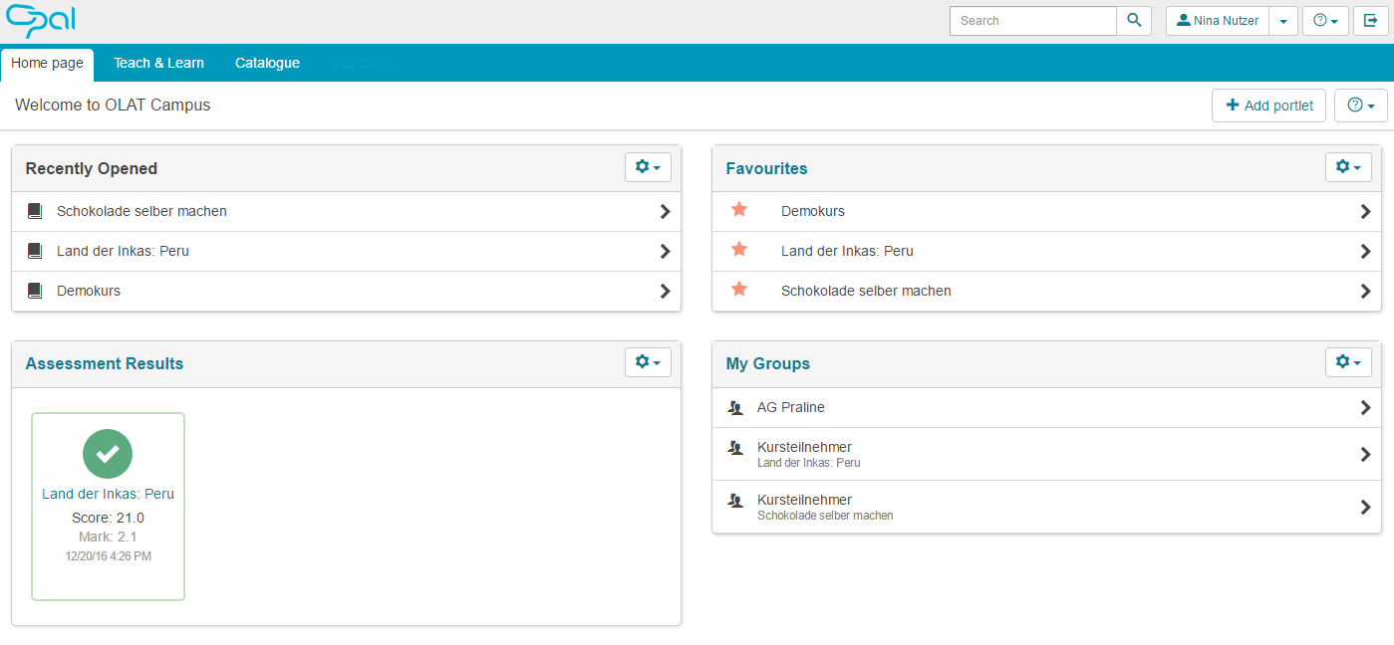Click the OPAL logo
Image resolution: width=1394 pixels, height=645 pixels.
coord(41,21)
